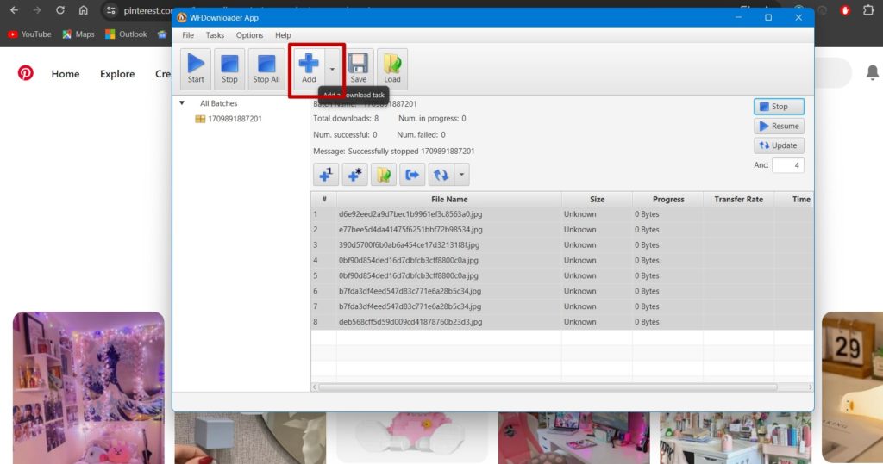Save tasks with the Save floppy icon
The height and width of the screenshot is (464, 883).
(x=358, y=69)
